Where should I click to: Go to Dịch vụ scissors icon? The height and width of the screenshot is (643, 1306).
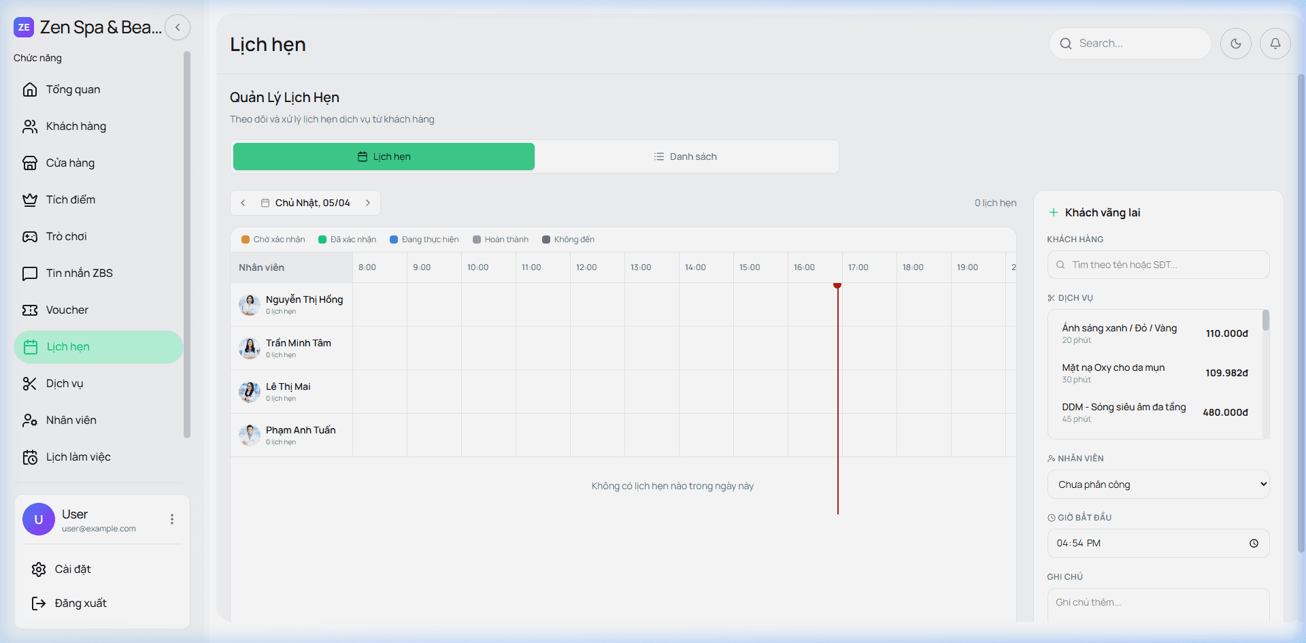30,384
